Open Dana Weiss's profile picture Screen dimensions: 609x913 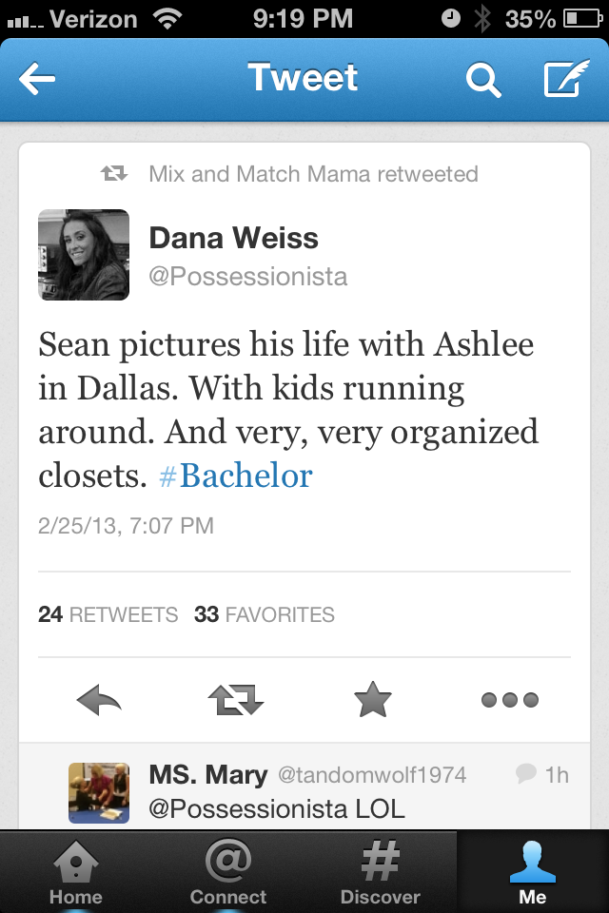point(84,255)
